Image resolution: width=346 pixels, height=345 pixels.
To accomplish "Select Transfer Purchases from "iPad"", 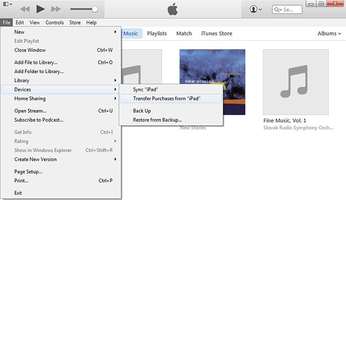I will click(x=171, y=98).
